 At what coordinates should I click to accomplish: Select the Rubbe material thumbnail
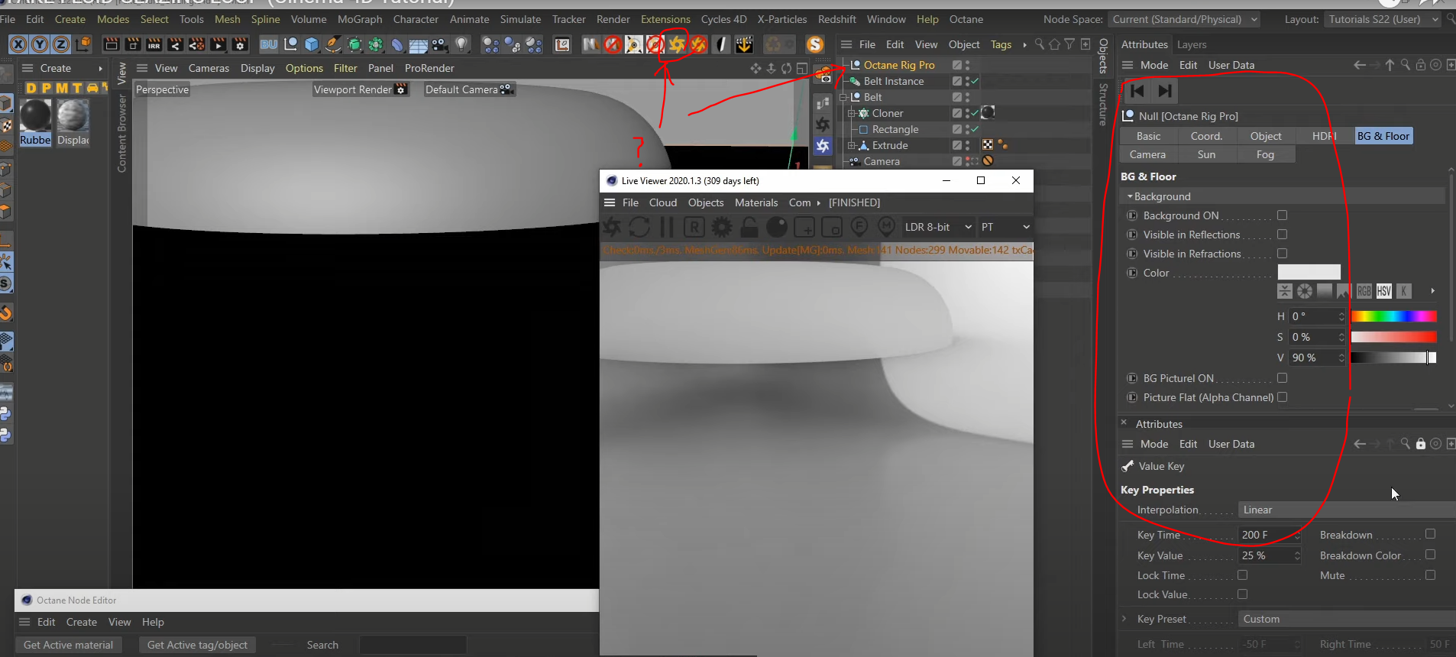(x=35, y=122)
